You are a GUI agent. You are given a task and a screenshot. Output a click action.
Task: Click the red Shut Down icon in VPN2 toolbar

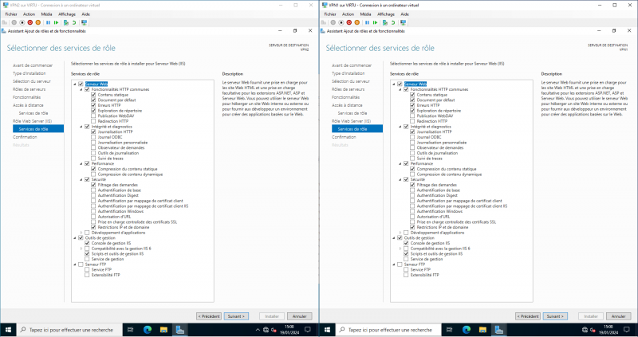coord(30,22)
